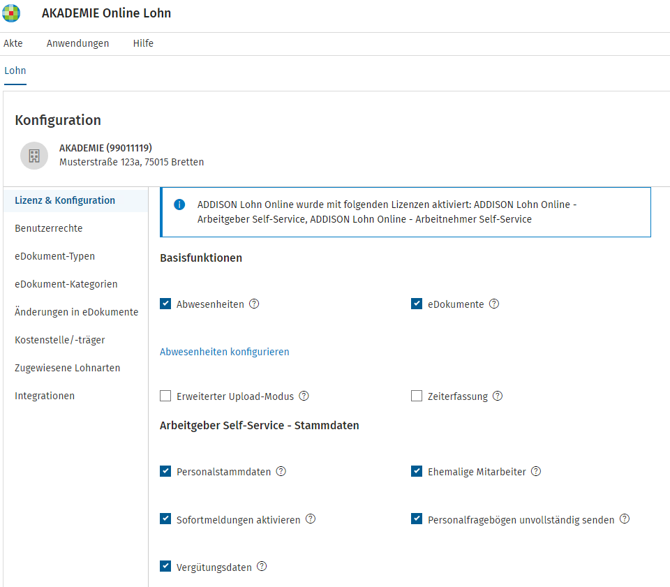This screenshot has height=587, width=670.
Task: Enable Erweiterter Upload-Modus checkbox
Action: click(165, 396)
